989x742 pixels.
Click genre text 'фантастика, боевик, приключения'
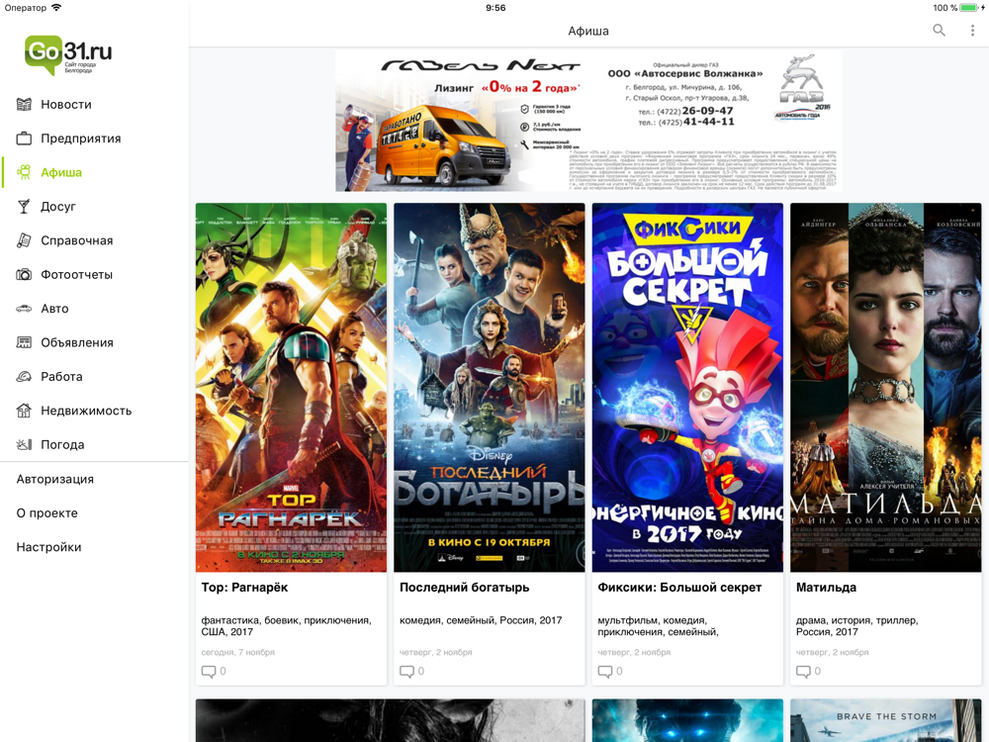[287, 620]
